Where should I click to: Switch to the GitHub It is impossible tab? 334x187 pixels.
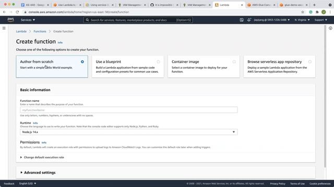tap(164, 5)
